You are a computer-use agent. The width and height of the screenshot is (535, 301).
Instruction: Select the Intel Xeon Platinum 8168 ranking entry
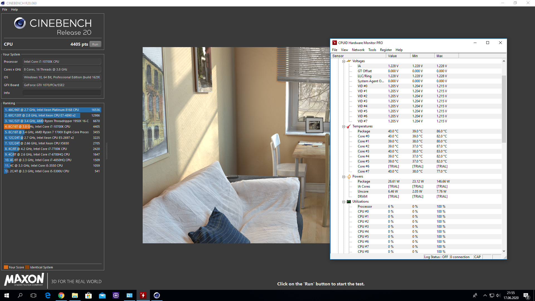[x=52, y=110]
